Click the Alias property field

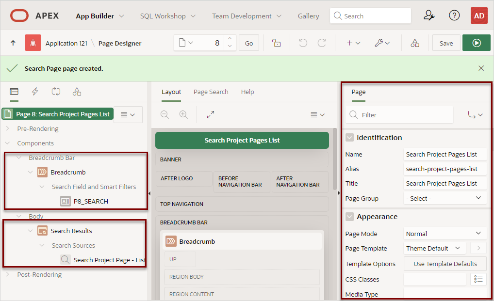click(445, 169)
